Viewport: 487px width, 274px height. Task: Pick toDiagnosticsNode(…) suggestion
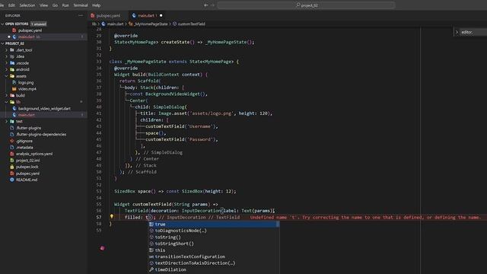click(213, 231)
